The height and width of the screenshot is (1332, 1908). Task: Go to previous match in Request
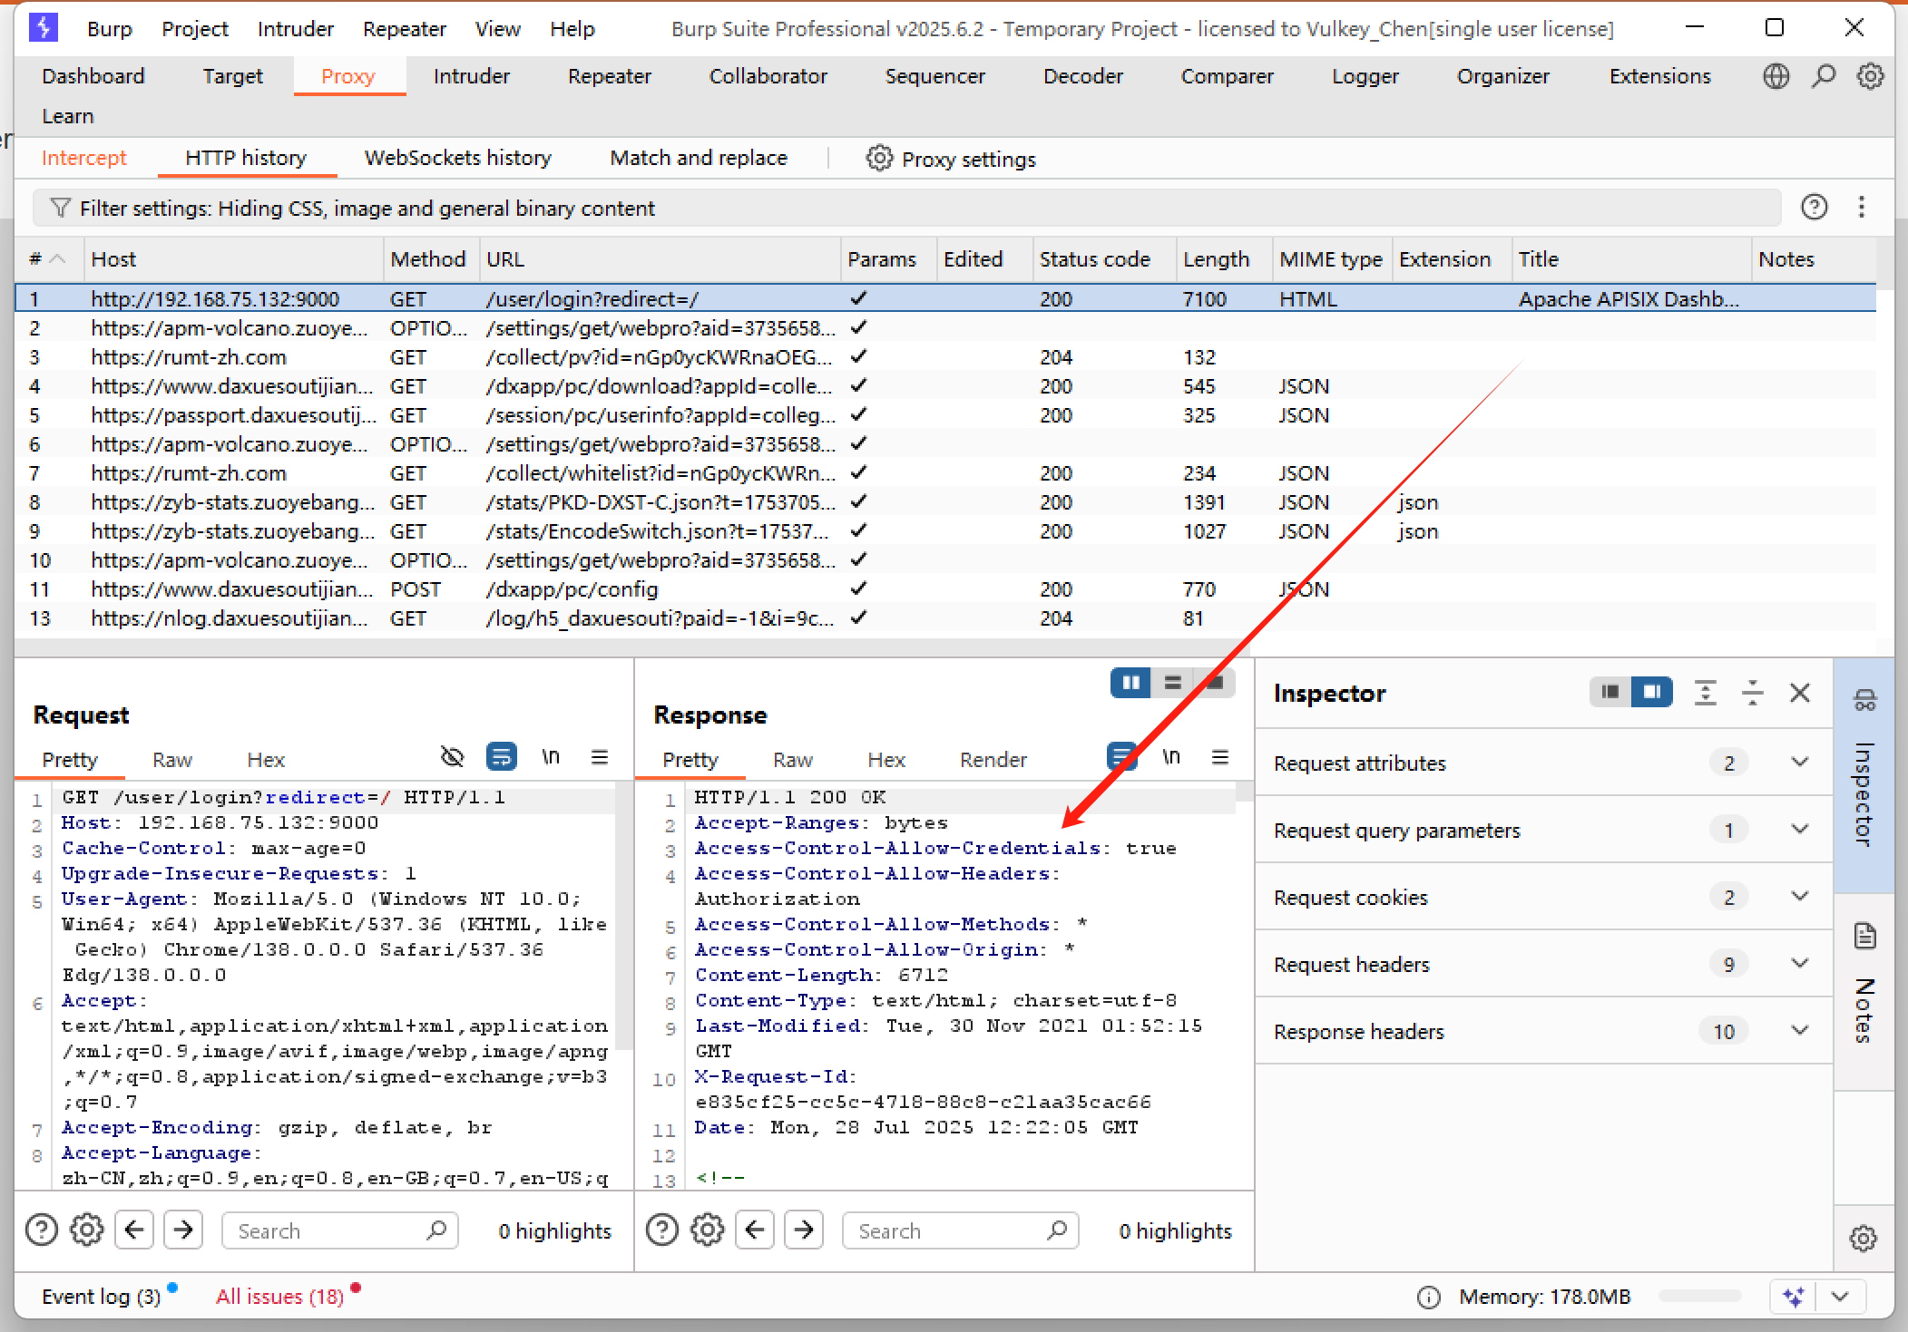tap(134, 1230)
